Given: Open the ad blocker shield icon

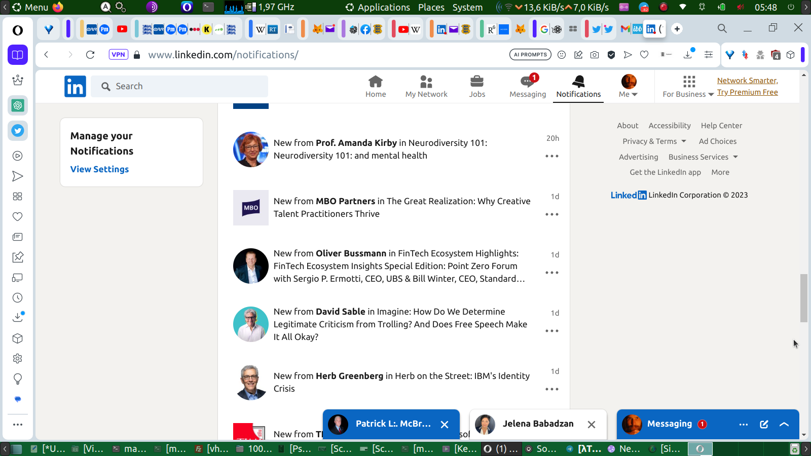Looking at the screenshot, I should (x=611, y=55).
